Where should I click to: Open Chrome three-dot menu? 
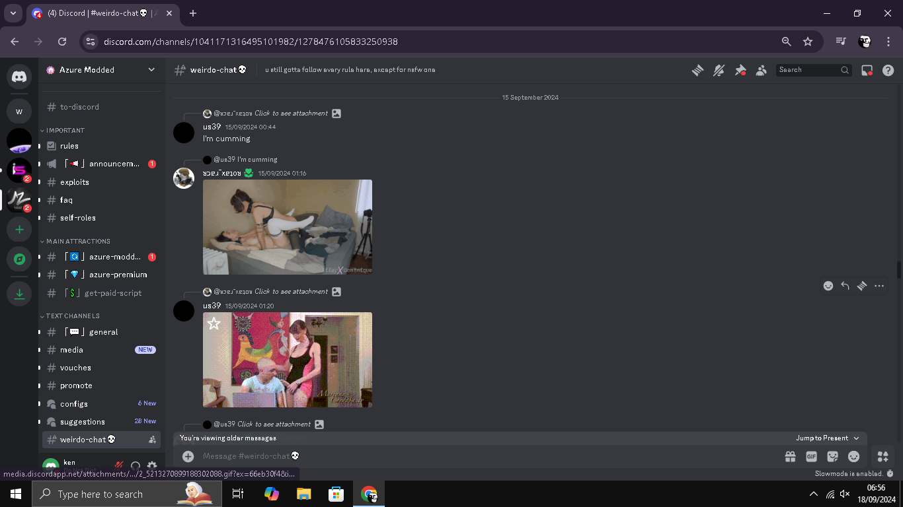pos(888,41)
